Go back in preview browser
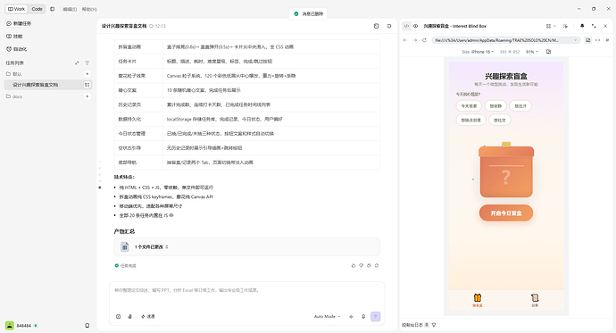Image resolution: width=616 pixels, height=333 pixels. click(405, 40)
